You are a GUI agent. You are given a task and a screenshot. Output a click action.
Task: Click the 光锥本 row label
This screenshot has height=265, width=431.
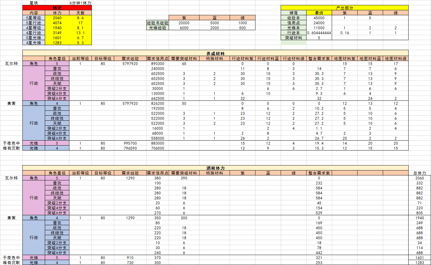tap(293, 28)
